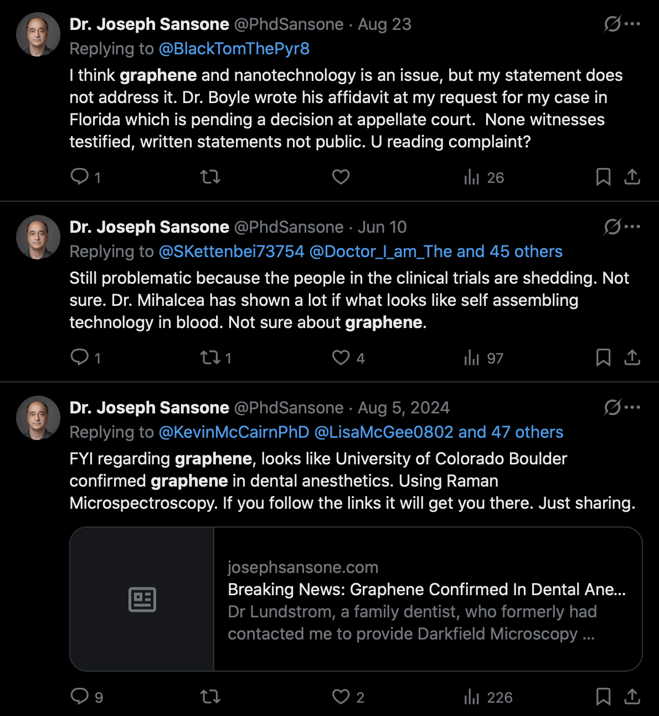Like the Jun 10 tweet
The image size is (659, 716).
pos(348,358)
